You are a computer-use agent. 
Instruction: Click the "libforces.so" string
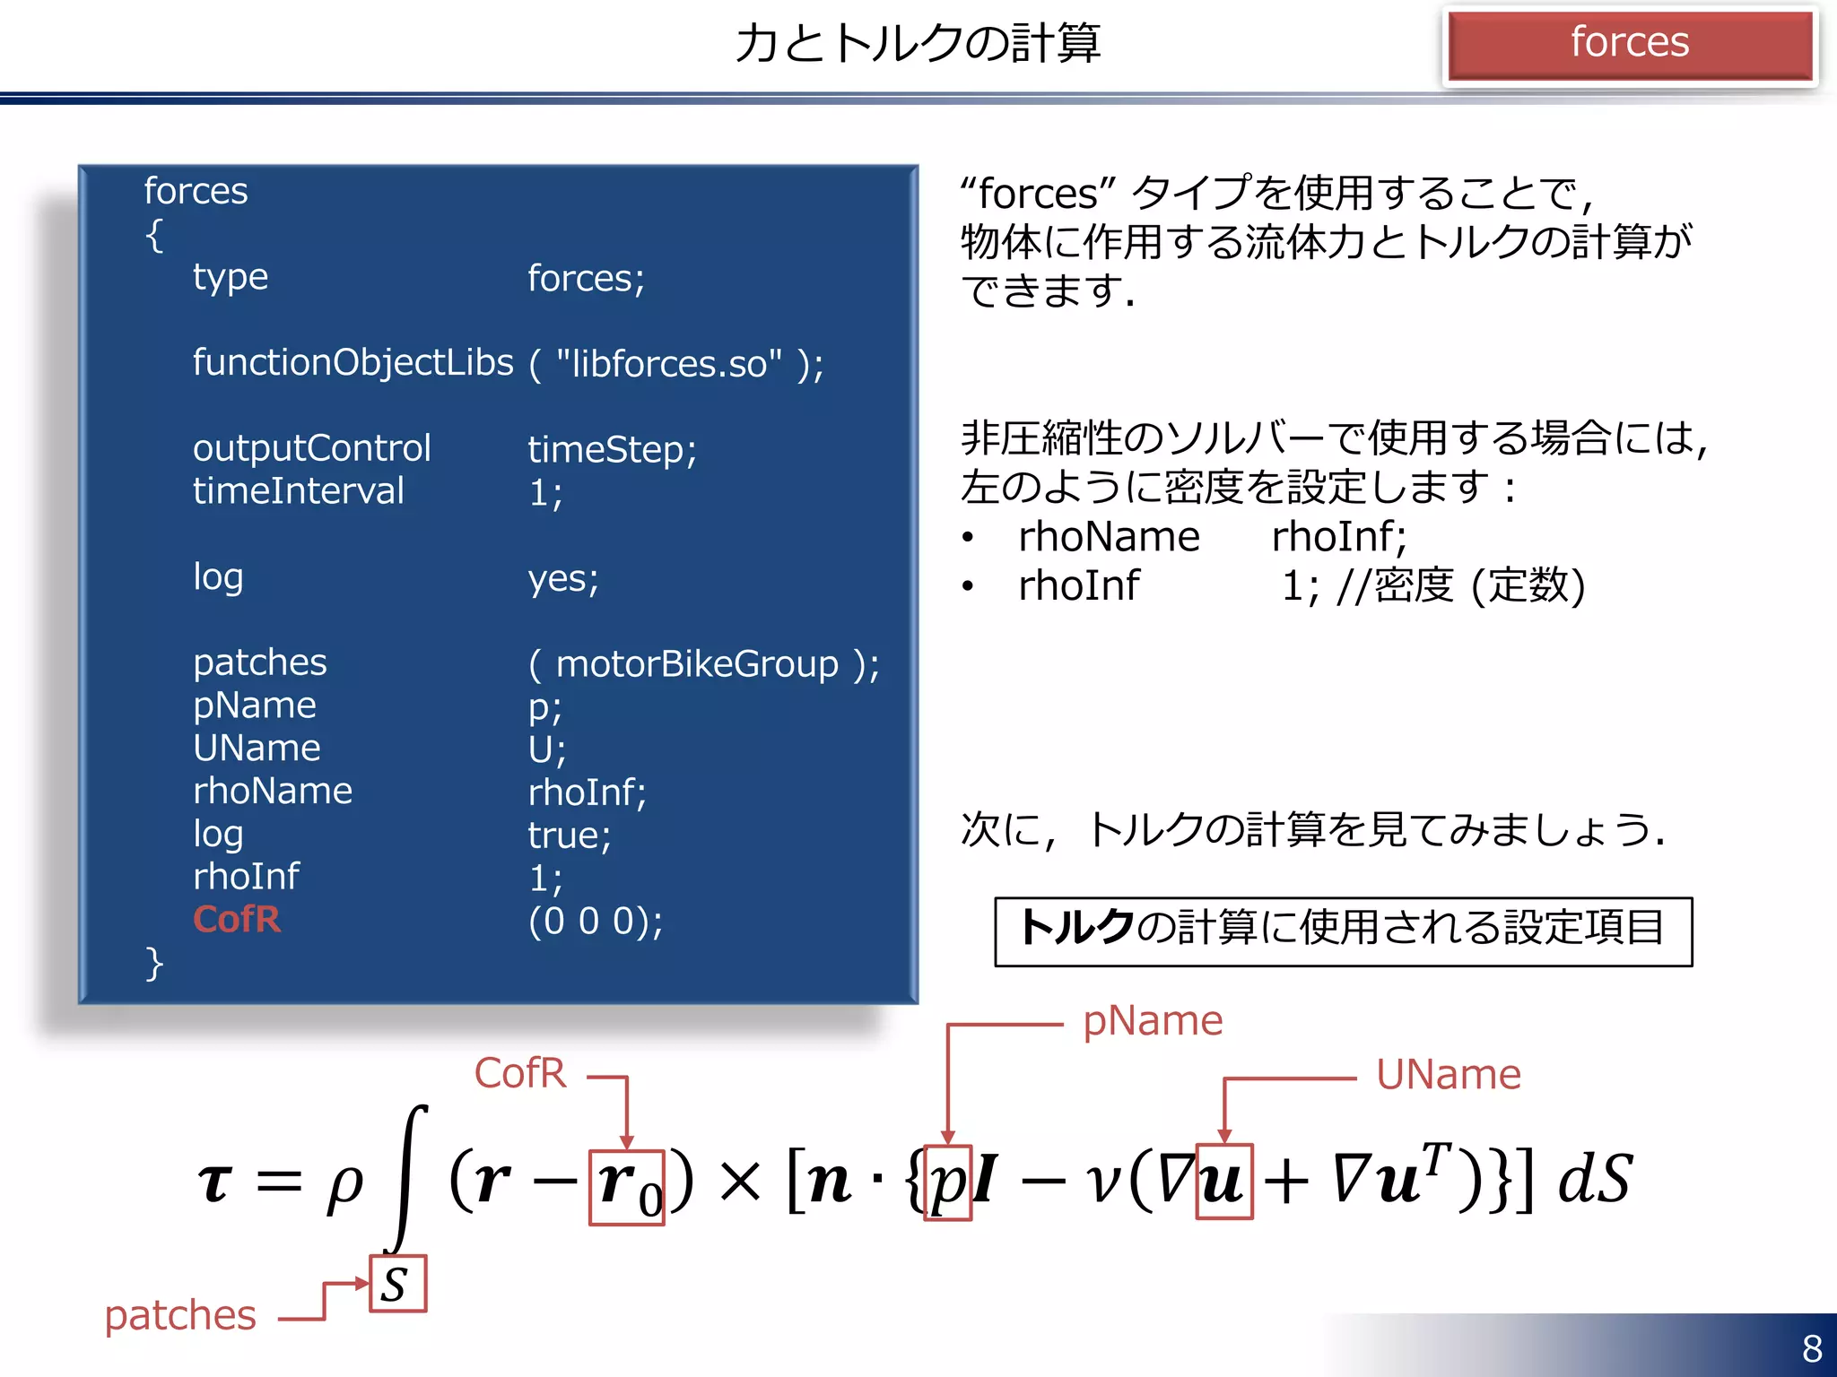(x=668, y=364)
